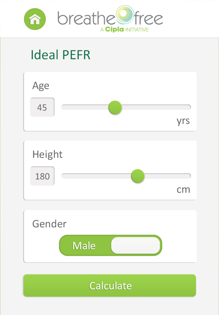Image resolution: width=219 pixels, height=315 pixels.
Task: Click the Height label text
Action: click(47, 154)
